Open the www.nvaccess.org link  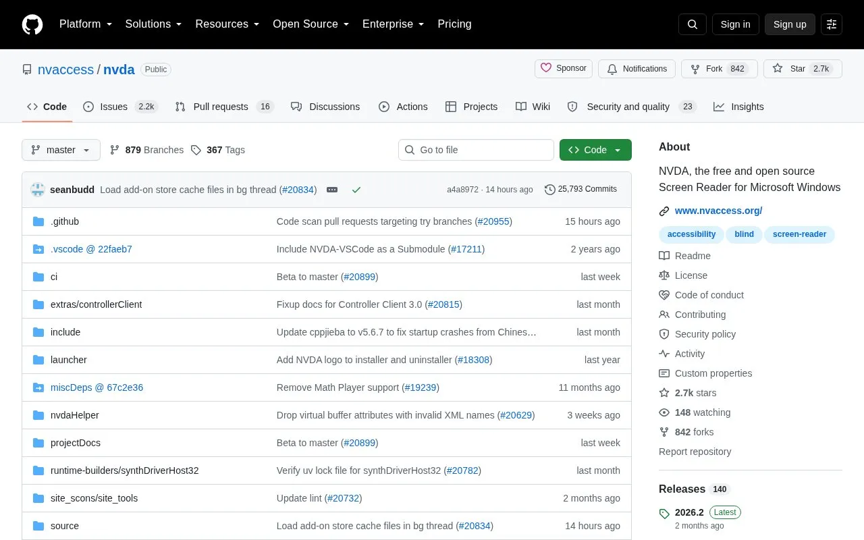(x=718, y=211)
